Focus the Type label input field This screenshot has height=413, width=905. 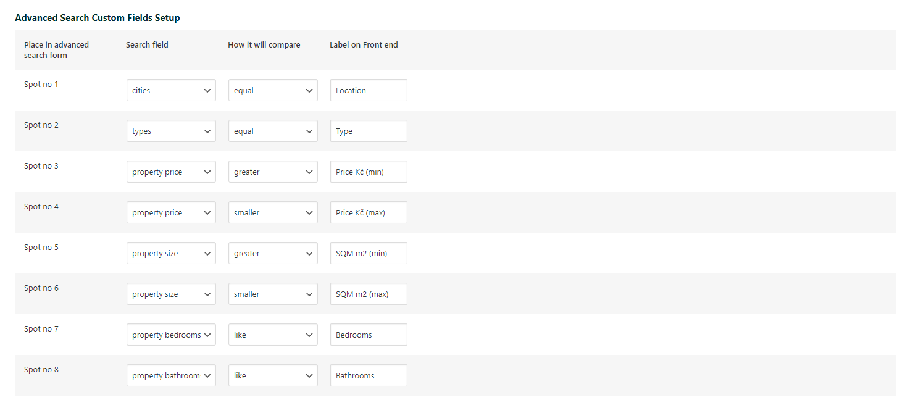(369, 131)
